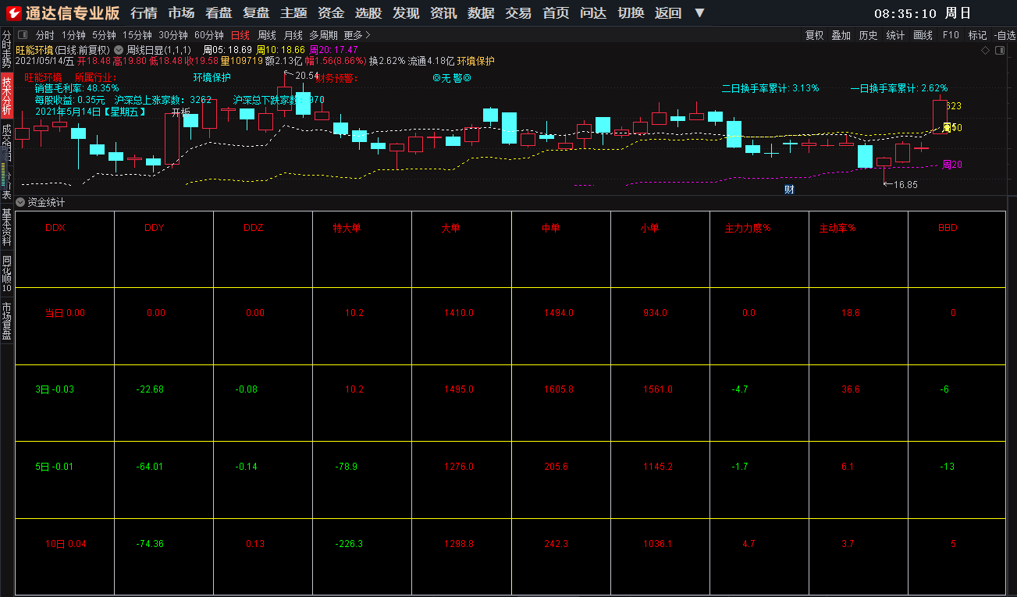Click the DDZ column header
The height and width of the screenshot is (597, 1017).
point(254,228)
